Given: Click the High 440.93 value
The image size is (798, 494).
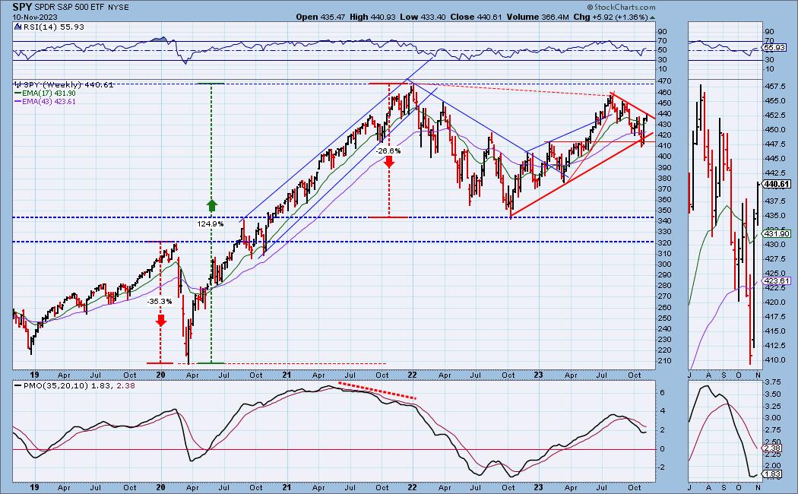Looking at the screenshot, I should click(x=372, y=17).
